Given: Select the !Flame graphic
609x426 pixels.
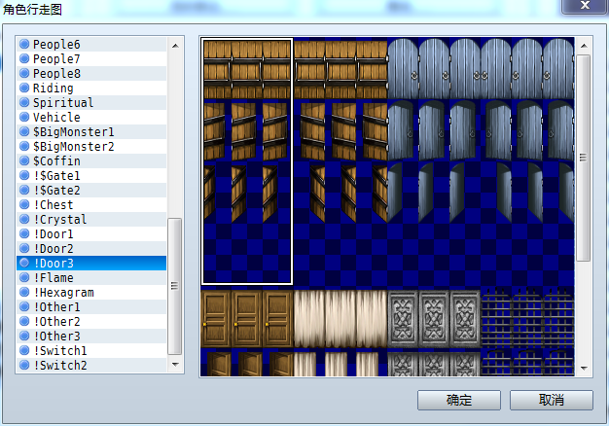Looking at the screenshot, I should [91, 277].
